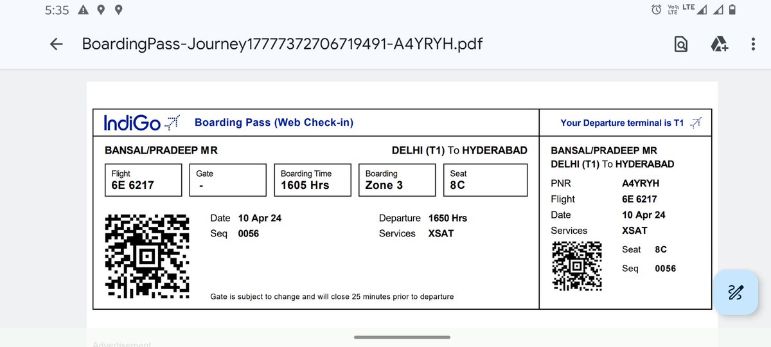Image resolution: width=771 pixels, height=347 pixels.
Task: Tap the Gate box
Action: coord(227,180)
